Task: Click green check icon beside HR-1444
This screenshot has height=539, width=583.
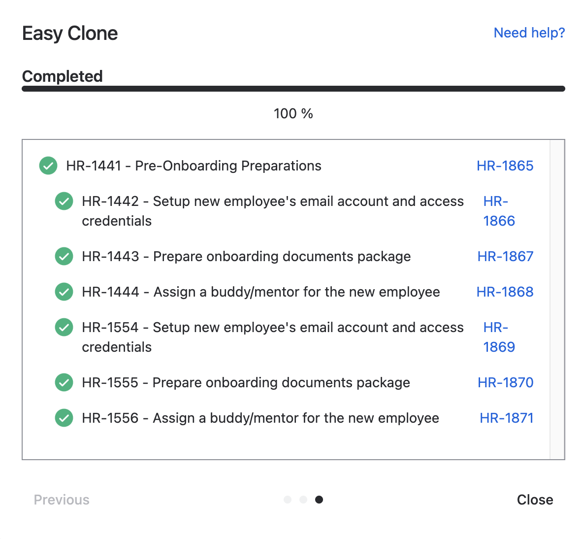Action: tap(64, 292)
